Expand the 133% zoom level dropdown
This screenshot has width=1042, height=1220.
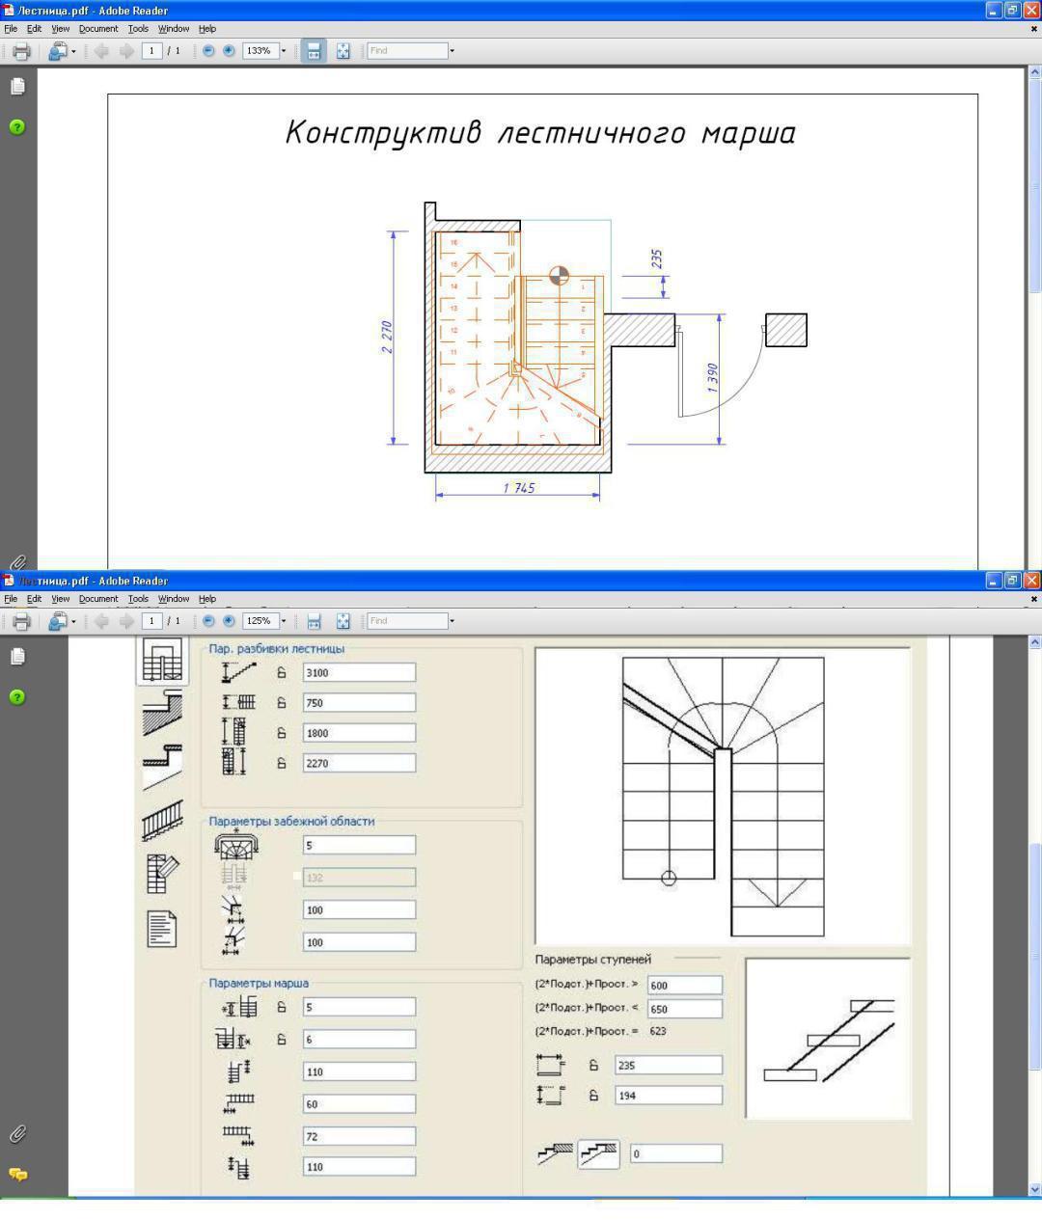(284, 51)
